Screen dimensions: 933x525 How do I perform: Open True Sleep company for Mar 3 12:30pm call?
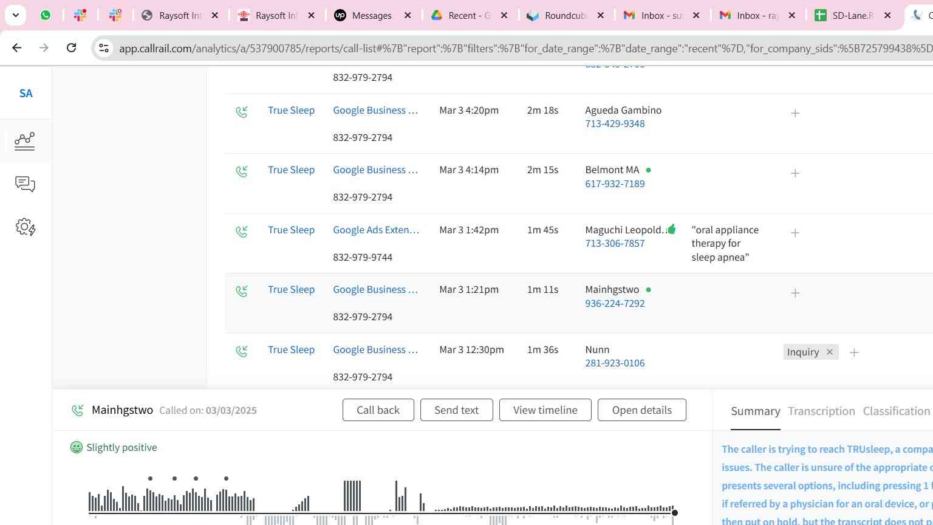coord(291,349)
